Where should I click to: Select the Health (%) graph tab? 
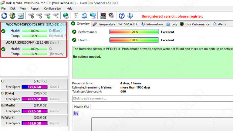point(81,107)
